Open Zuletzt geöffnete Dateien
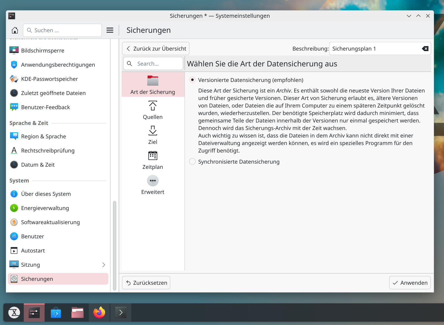Image resolution: width=444 pixels, height=325 pixels. [x=58, y=93]
